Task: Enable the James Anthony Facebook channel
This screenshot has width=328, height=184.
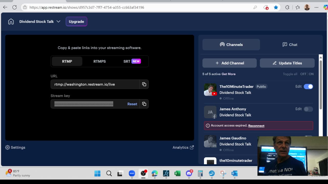Action: click(308, 109)
